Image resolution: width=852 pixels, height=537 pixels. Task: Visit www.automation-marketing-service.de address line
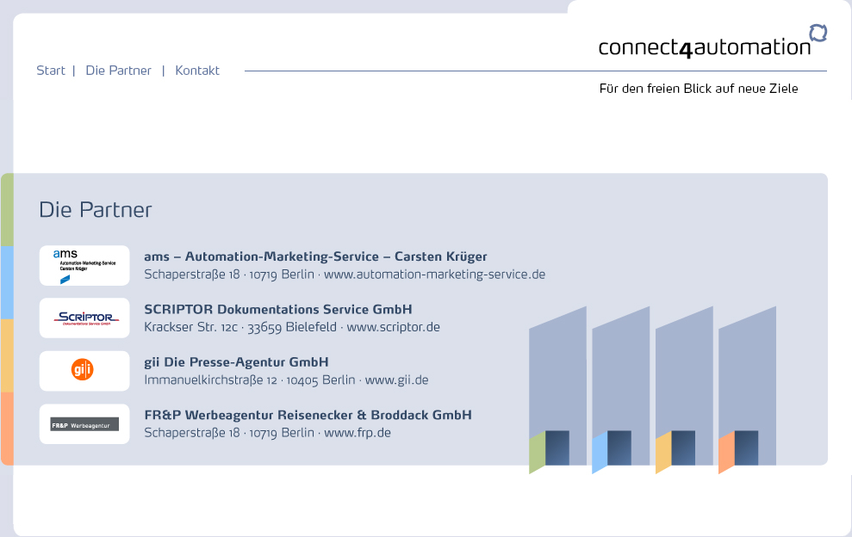[x=345, y=275]
